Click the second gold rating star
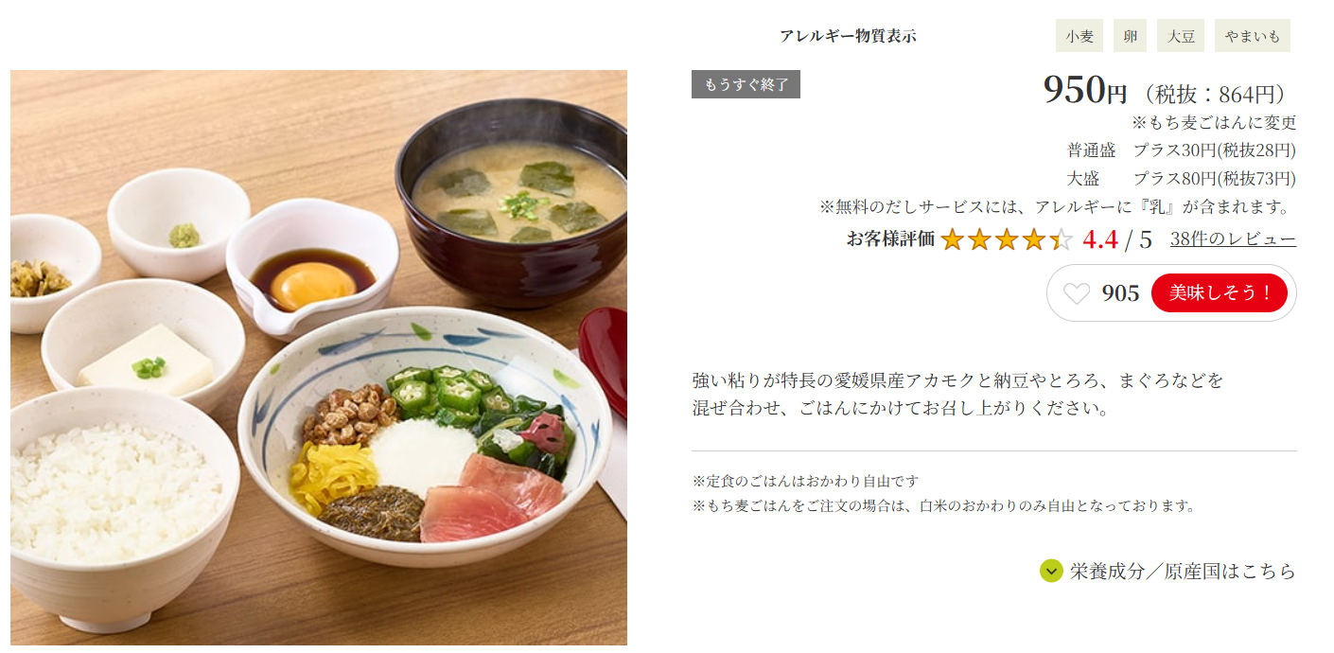This screenshot has height=653, width=1334. pyautogui.click(x=979, y=239)
